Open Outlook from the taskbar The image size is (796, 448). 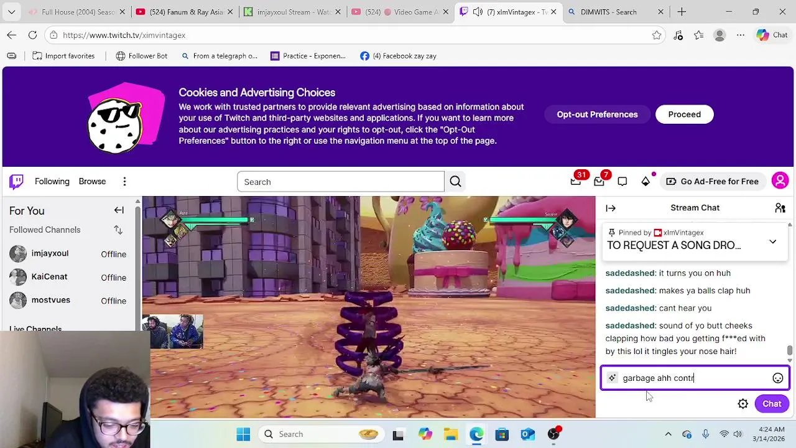527,434
